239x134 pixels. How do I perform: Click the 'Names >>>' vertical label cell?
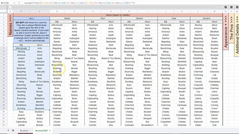pos(10,25)
